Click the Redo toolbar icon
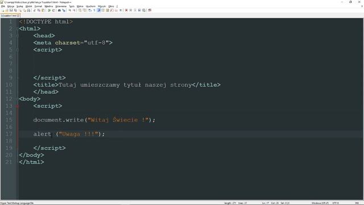364x205 pixels. pyautogui.click(x=53, y=10)
